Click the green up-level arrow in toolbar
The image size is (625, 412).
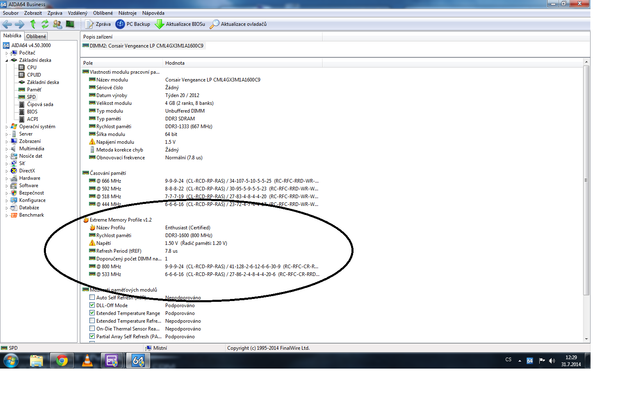pyautogui.click(x=33, y=24)
